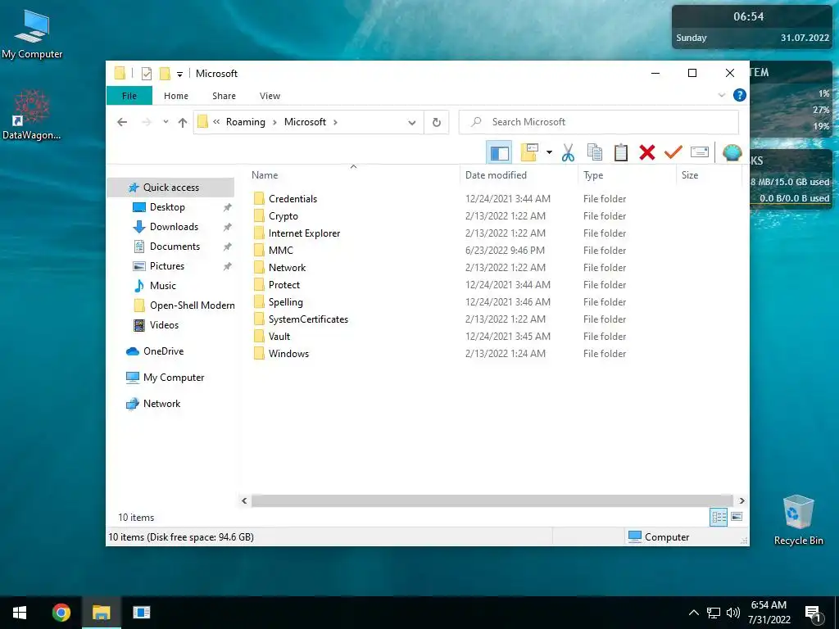The height and width of the screenshot is (629, 839).
Task: Switch to Large icons view button
Action: [x=737, y=517]
